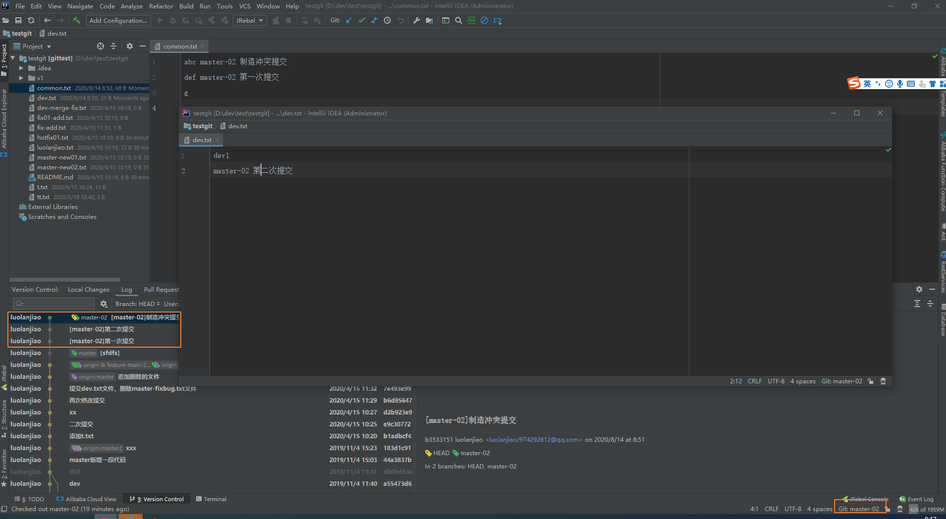The width and height of the screenshot is (946, 519).
Task: Open the Branch: HEAD filter dropdown
Action: click(x=137, y=304)
